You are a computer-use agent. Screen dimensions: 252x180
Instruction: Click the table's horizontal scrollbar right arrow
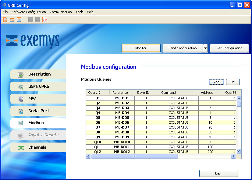(x=233, y=156)
